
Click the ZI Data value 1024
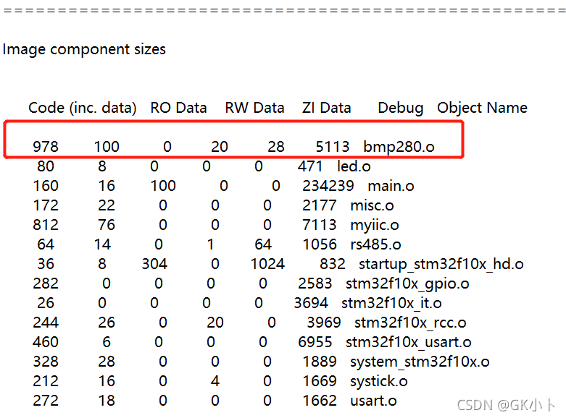click(267, 264)
